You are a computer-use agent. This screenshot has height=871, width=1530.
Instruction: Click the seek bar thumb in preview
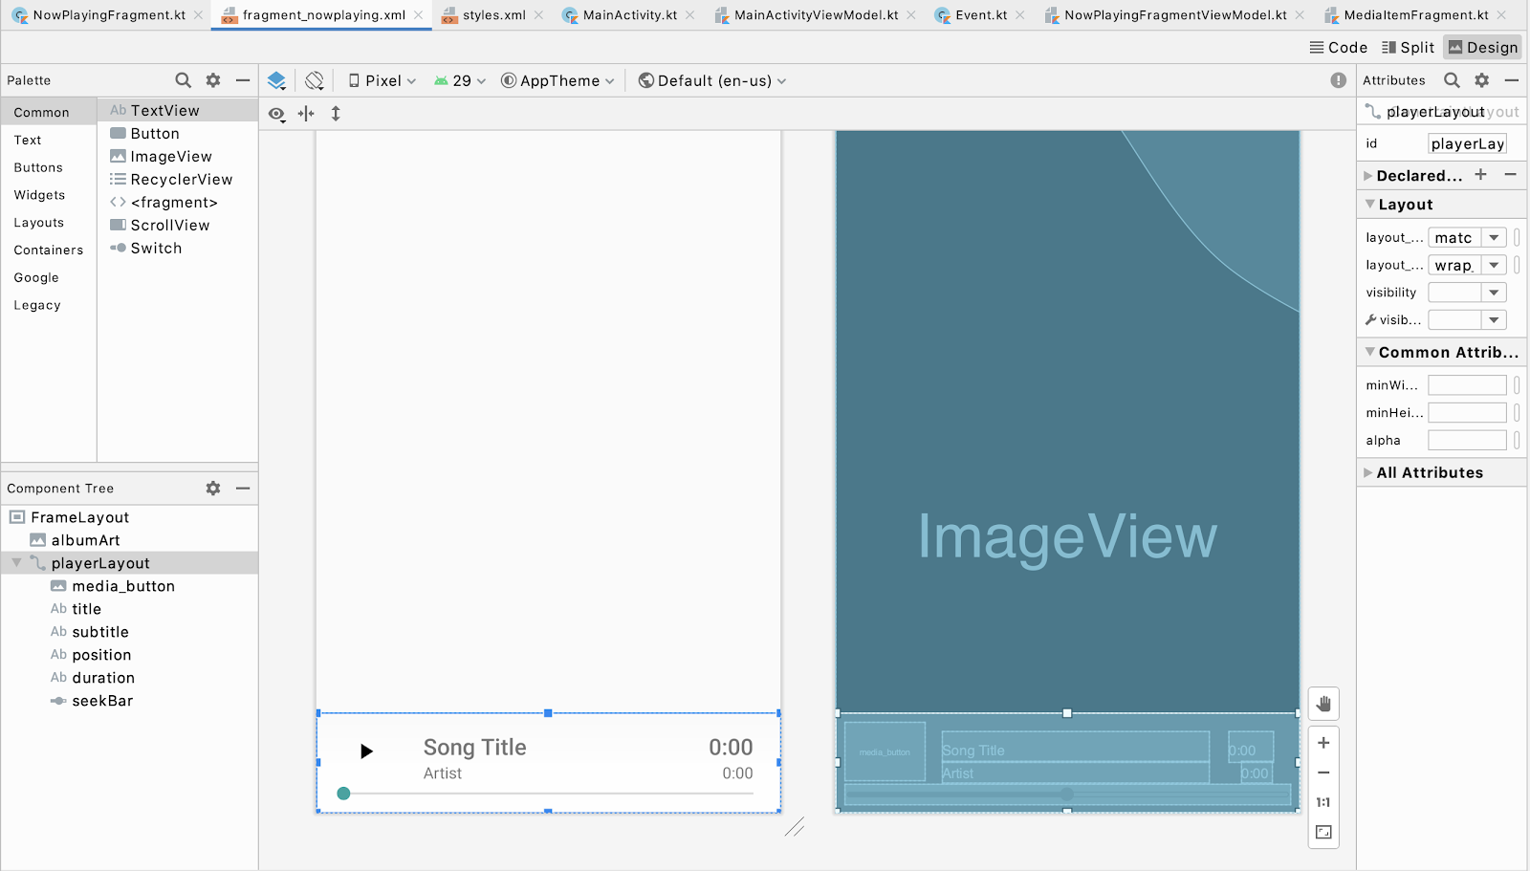tap(343, 794)
